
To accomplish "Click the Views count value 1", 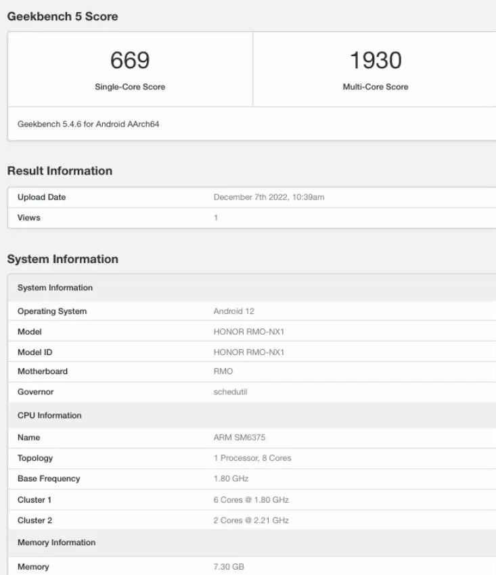I will click(216, 218).
